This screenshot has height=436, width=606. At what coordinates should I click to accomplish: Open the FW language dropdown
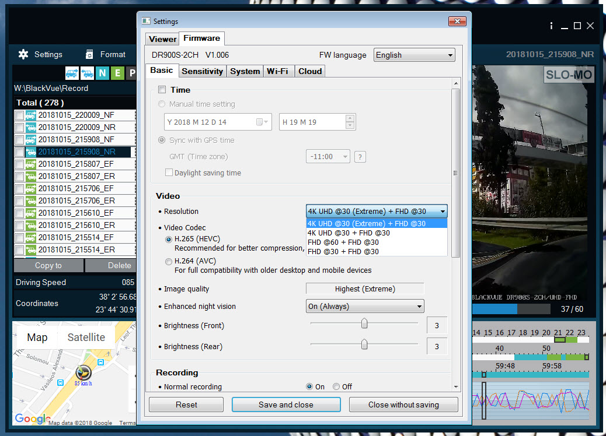point(414,55)
